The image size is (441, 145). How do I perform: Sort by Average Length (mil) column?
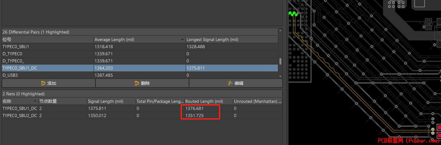click(139, 39)
